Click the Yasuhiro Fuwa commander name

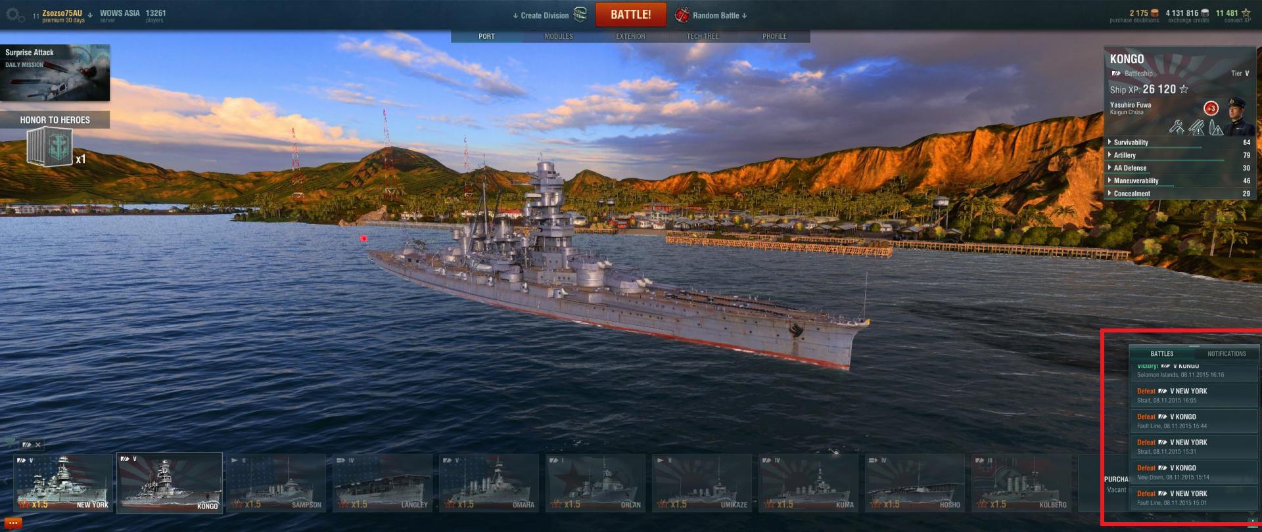point(1131,105)
